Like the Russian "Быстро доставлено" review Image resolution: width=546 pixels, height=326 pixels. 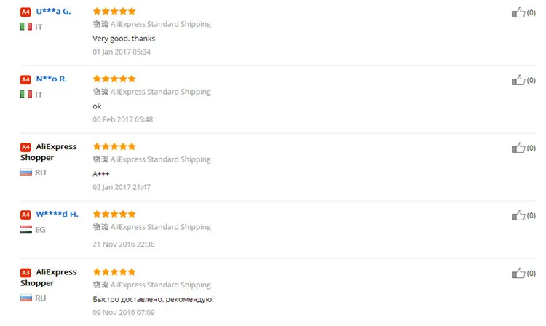tap(518, 273)
